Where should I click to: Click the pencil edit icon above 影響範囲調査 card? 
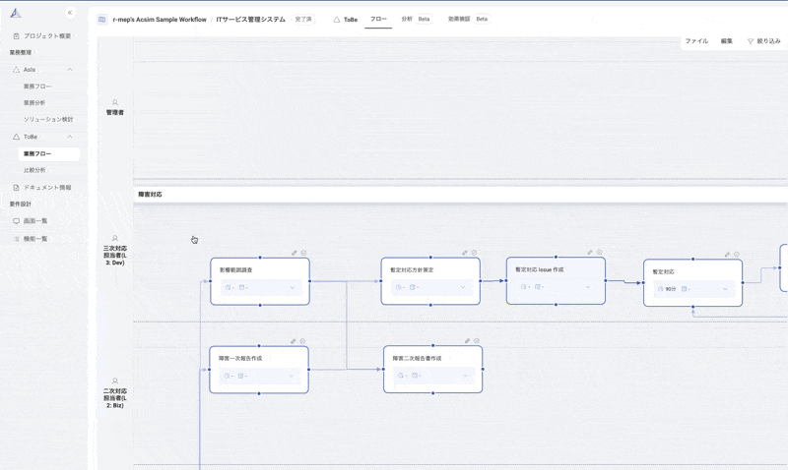[x=294, y=253]
